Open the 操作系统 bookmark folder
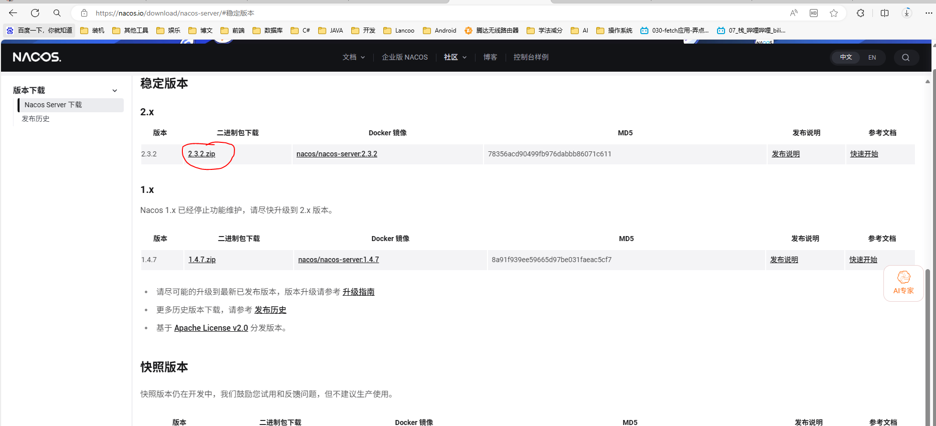 614,31
